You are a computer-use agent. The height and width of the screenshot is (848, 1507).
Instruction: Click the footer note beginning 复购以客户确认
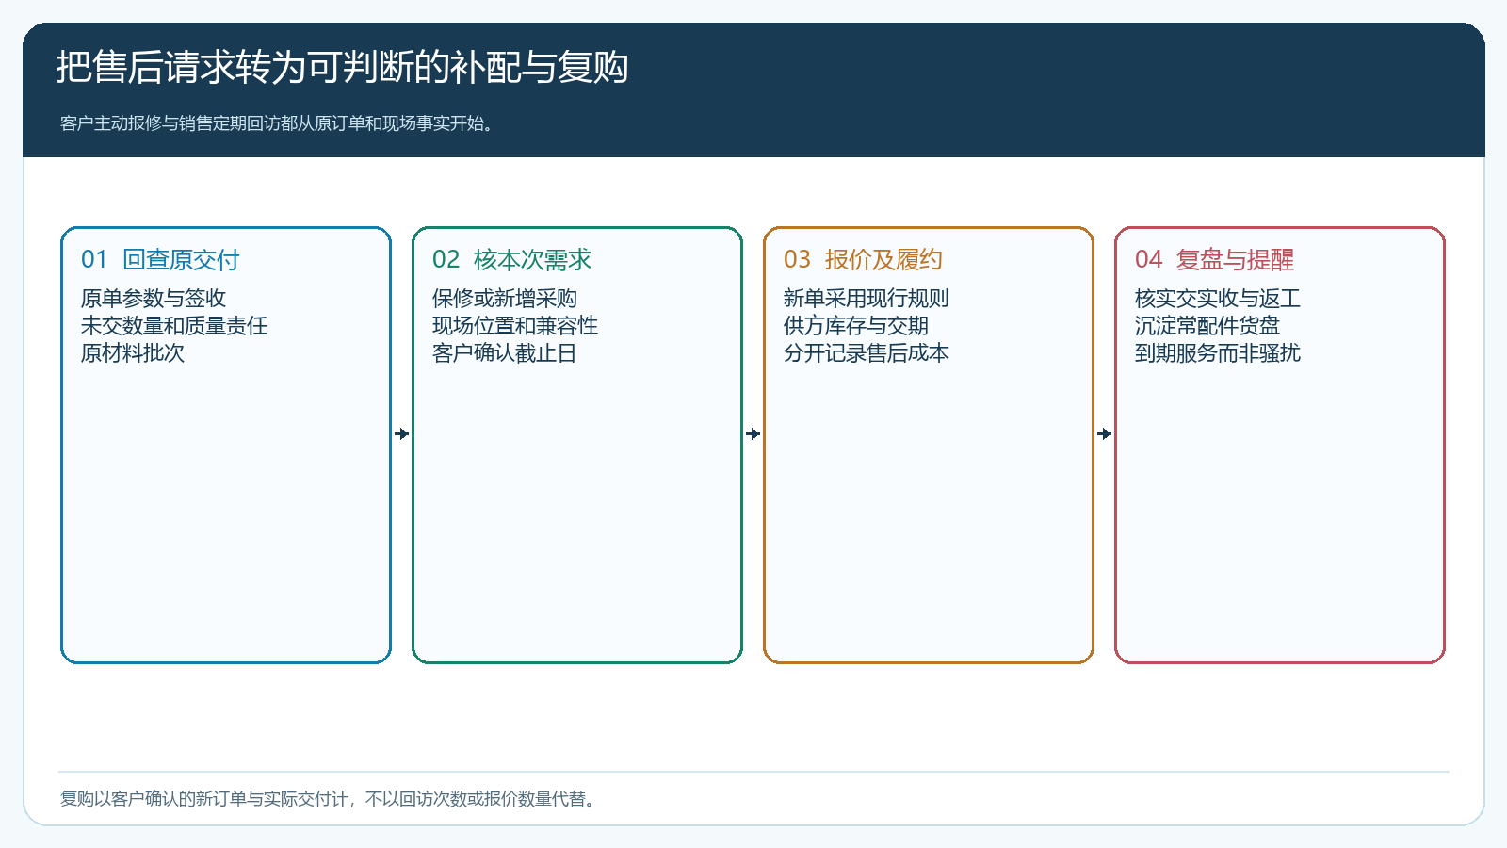coord(330,799)
